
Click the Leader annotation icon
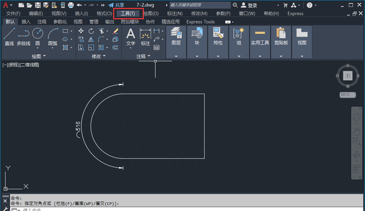coord(157,39)
